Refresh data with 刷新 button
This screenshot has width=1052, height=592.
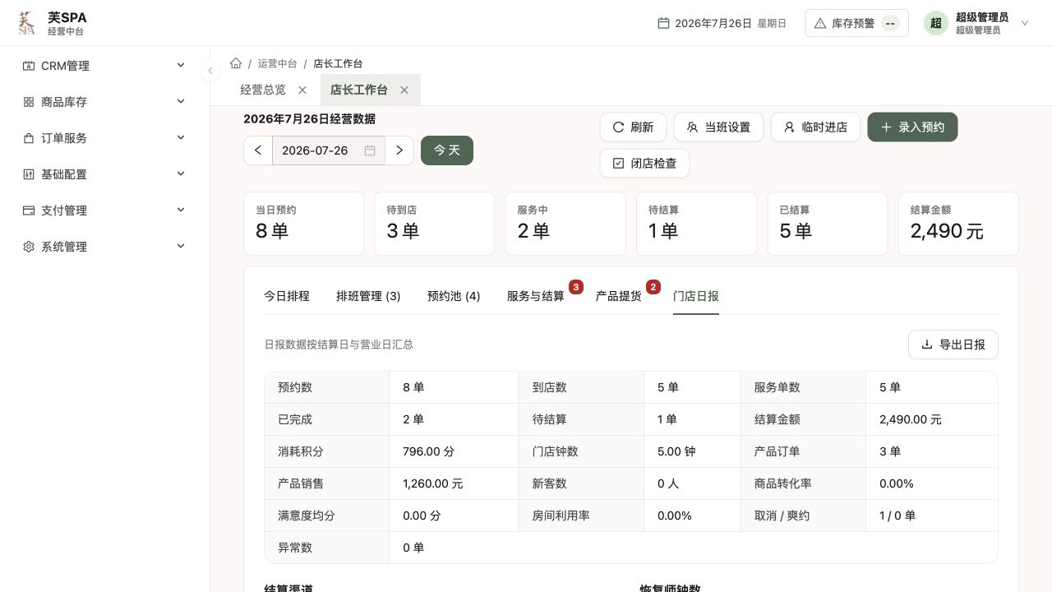(633, 127)
